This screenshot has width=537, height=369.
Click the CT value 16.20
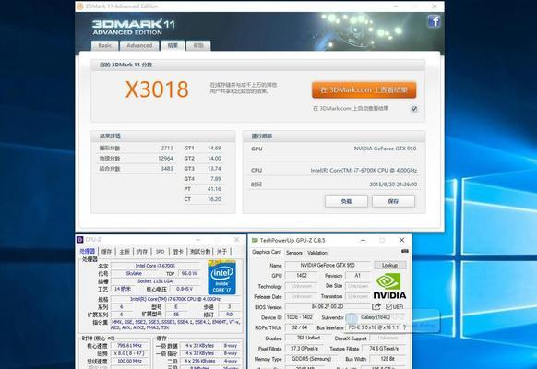(214, 199)
